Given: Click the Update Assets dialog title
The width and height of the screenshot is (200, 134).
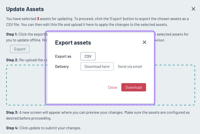Looking at the screenshot, I should tap(25, 9).
